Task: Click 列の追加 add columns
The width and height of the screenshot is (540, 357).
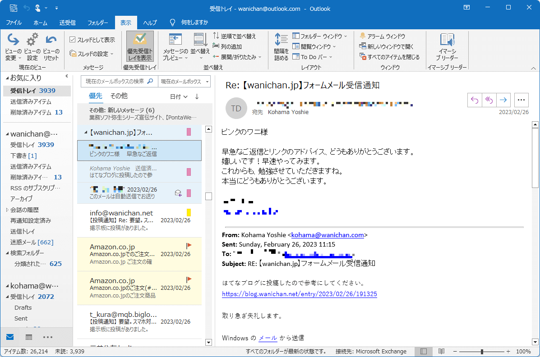Action: click(227, 46)
